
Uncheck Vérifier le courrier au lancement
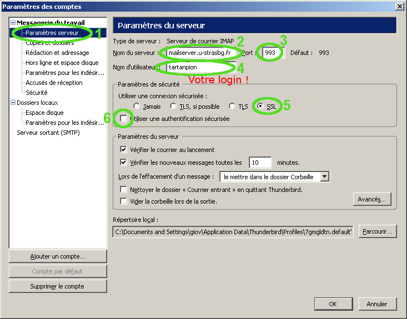(124, 150)
